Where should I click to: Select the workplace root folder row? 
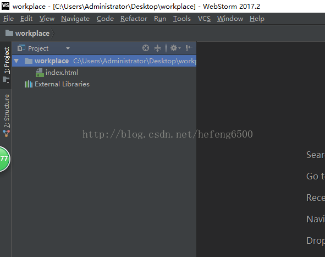coord(104,61)
